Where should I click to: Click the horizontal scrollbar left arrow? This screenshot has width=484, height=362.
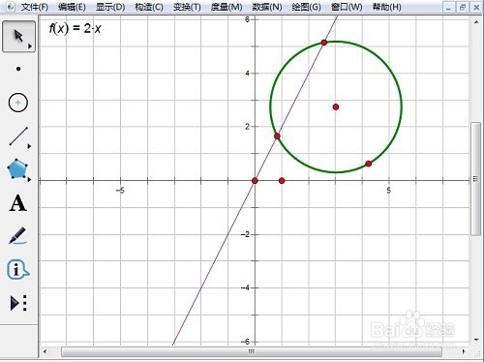click(45, 351)
